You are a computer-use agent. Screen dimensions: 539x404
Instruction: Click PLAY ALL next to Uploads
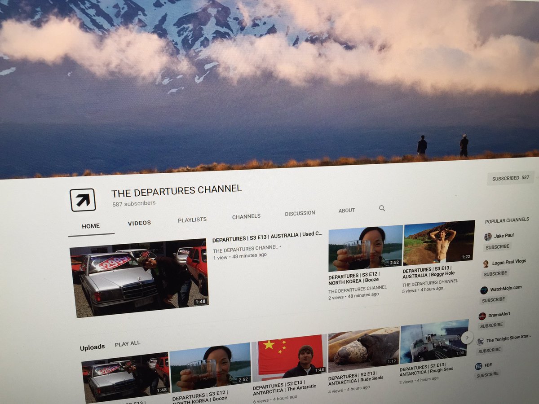tap(128, 344)
